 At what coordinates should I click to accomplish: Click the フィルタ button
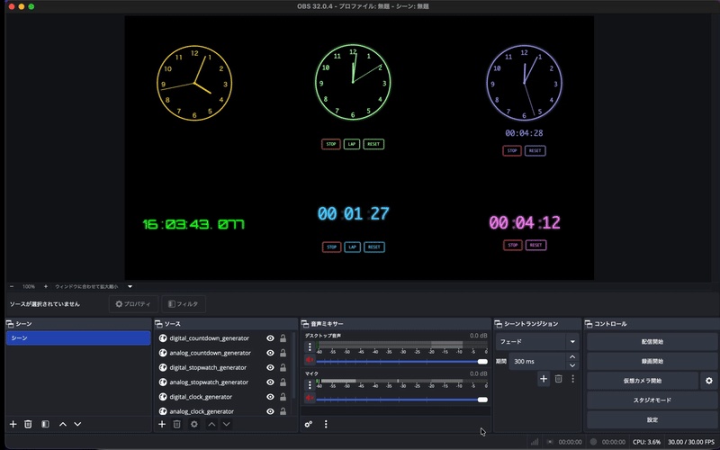[x=184, y=304]
